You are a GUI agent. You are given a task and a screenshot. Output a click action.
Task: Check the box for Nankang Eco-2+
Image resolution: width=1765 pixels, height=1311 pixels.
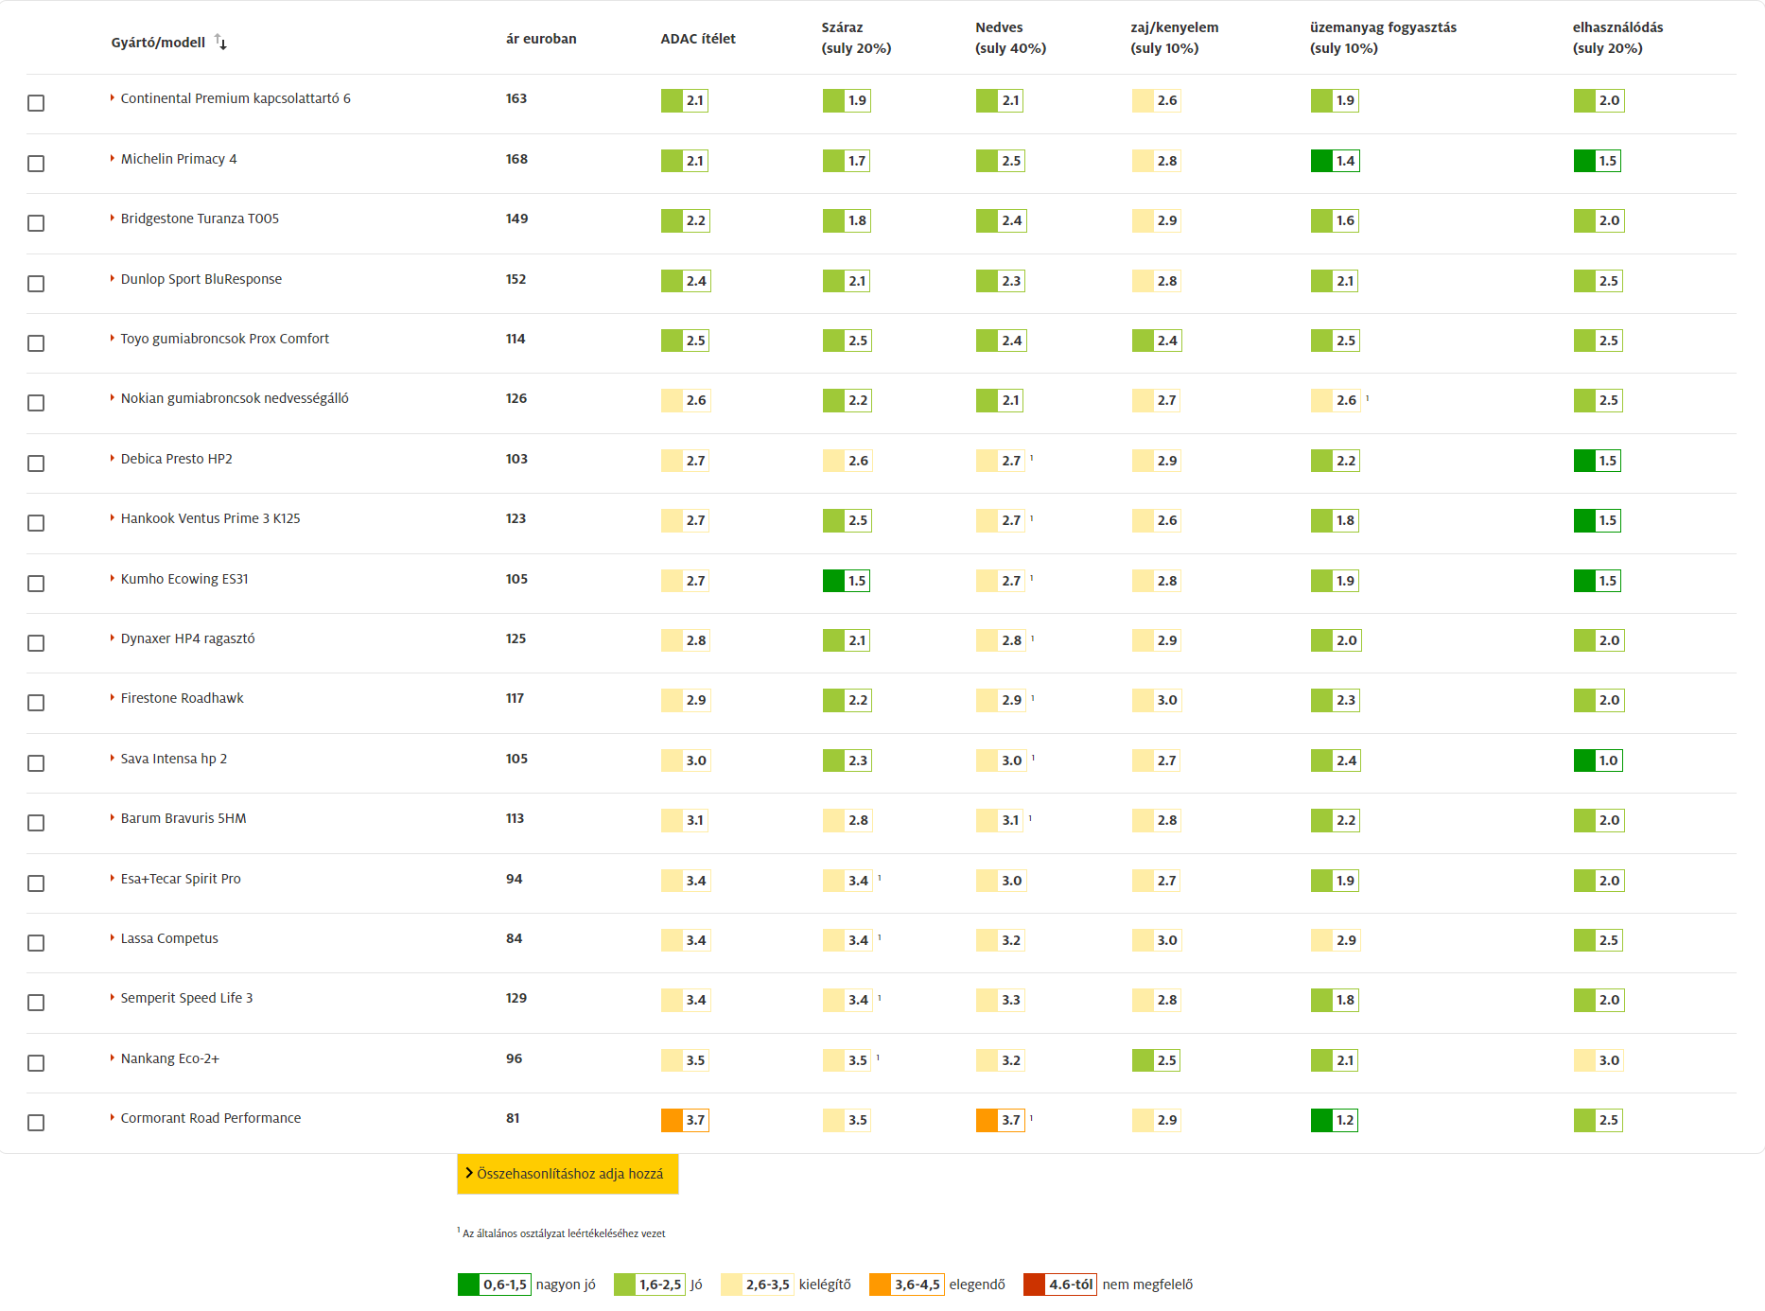[x=36, y=1062]
